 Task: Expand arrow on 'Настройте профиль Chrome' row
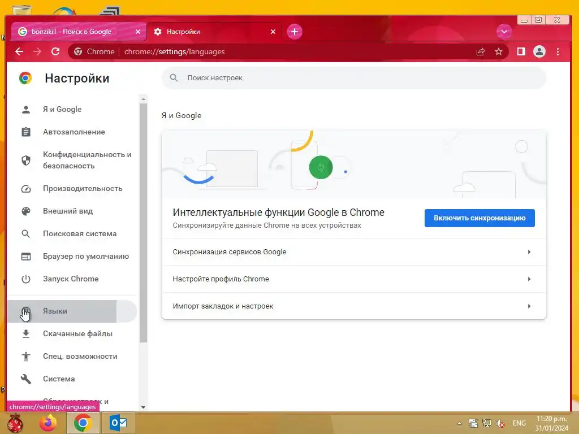coord(529,279)
